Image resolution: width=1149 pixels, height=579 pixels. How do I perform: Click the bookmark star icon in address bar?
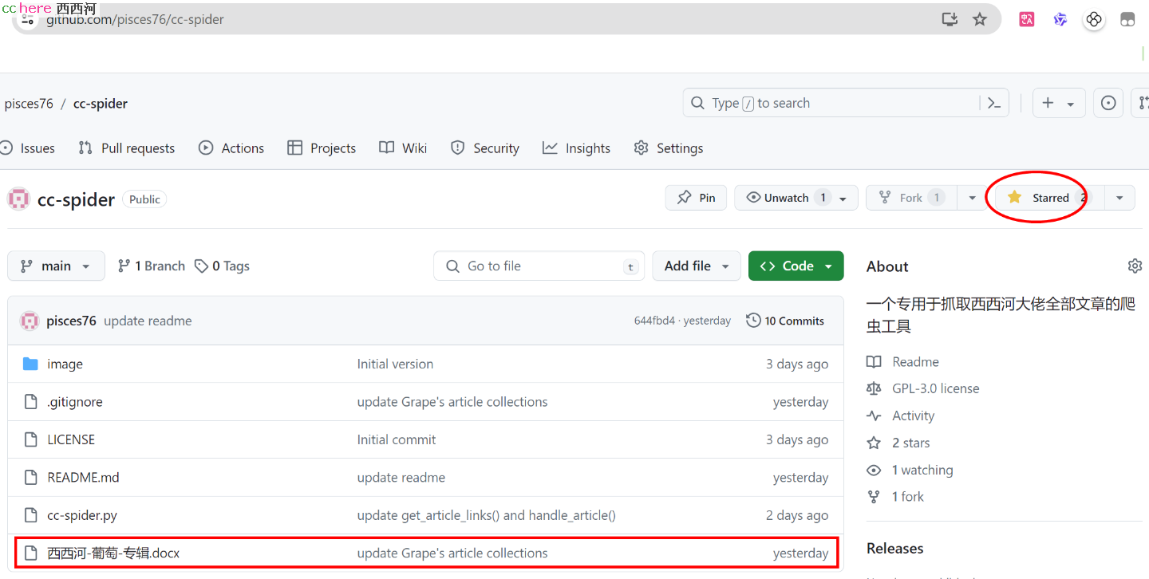coord(980,19)
